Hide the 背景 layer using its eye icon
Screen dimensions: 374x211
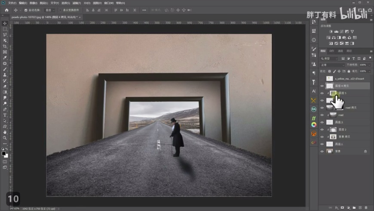tap(322, 152)
